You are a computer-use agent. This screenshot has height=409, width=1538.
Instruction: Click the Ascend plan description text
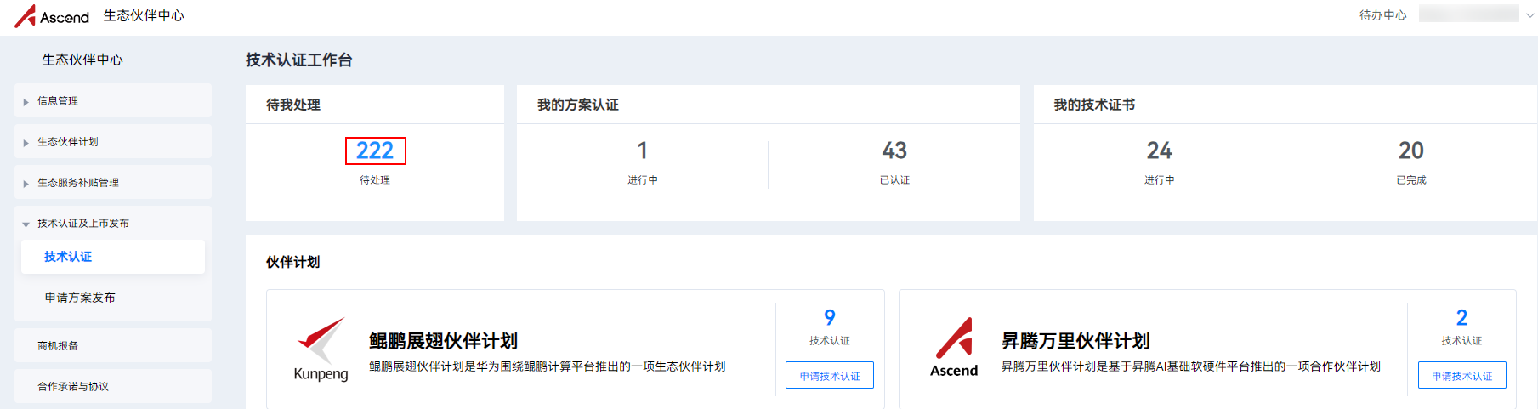click(1191, 366)
